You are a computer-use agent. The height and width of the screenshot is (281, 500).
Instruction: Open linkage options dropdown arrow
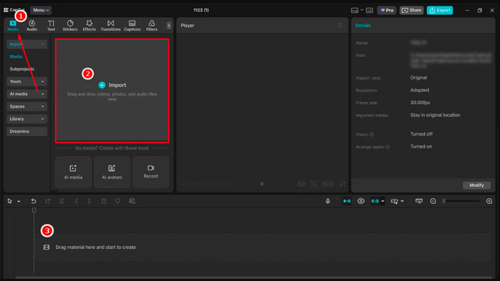coord(383,201)
